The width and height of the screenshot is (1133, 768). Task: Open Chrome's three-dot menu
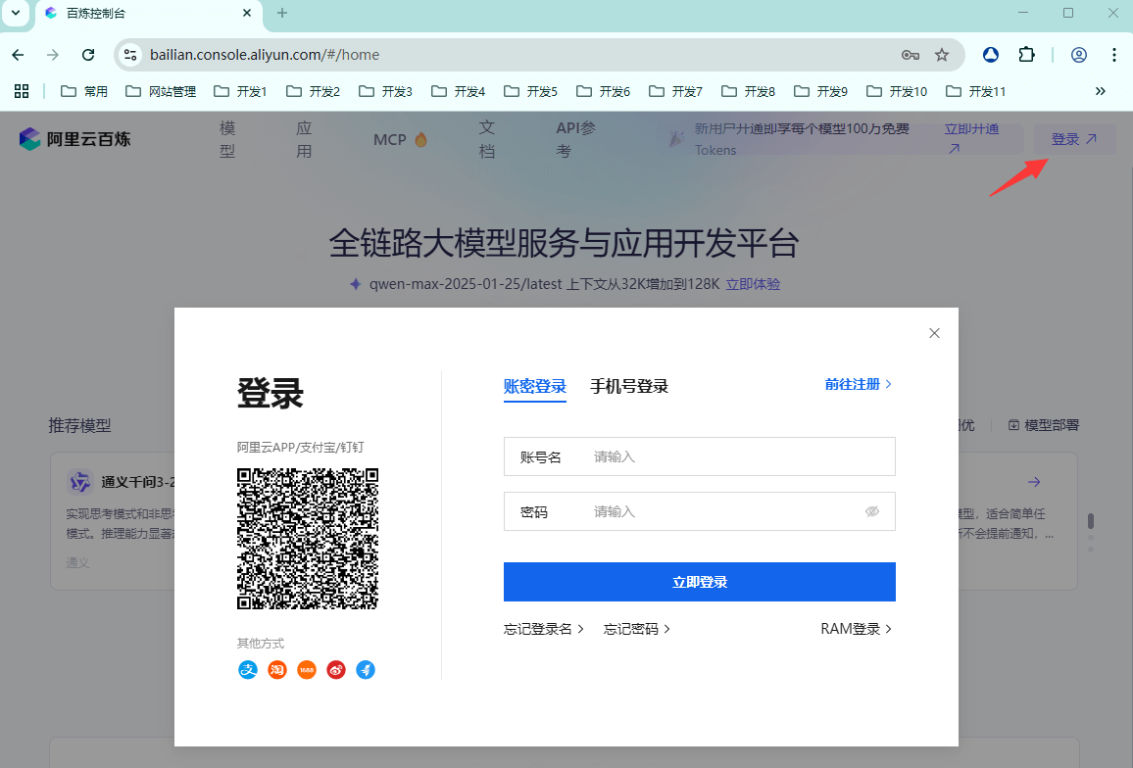coord(1113,55)
